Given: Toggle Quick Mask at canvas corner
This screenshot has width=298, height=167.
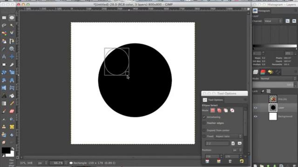Looking at the screenshot, I should pyautogui.click(x=18, y=157).
